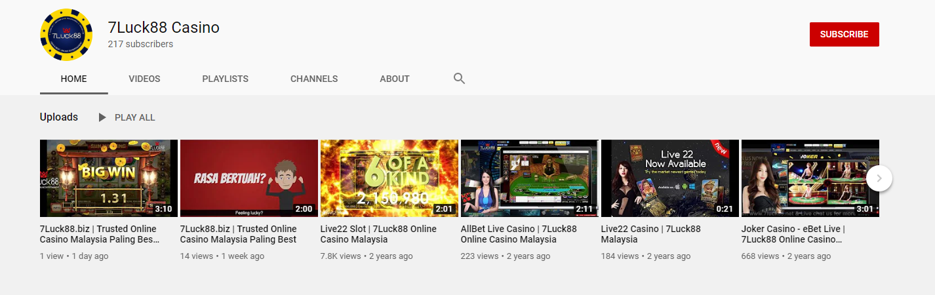View the ABOUT tab

click(x=395, y=79)
